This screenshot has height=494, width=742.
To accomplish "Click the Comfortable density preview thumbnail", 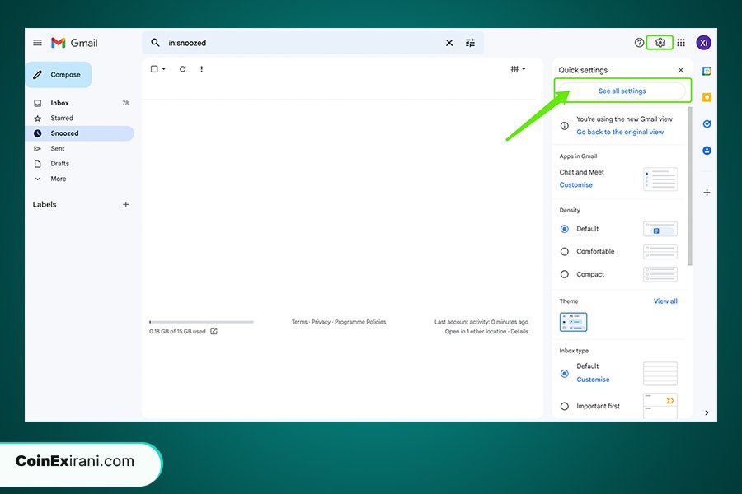I will [x=660, y=251].
